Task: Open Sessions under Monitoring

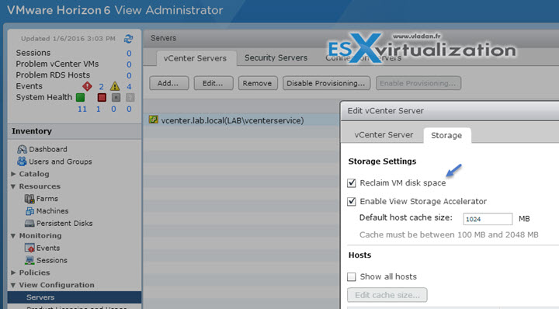Action: click(52, 260)
